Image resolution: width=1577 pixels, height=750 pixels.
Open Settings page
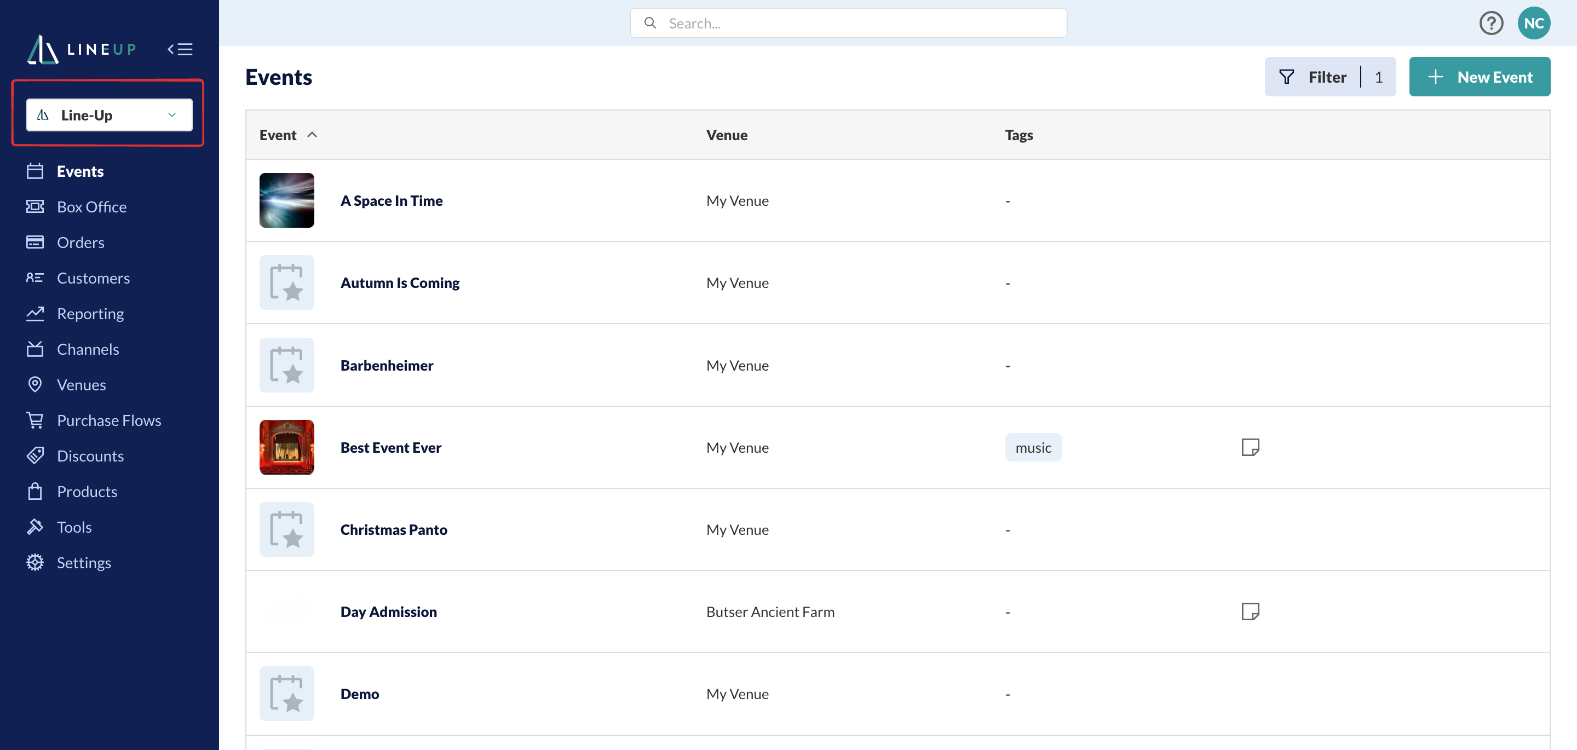pyautogui.click(x=84, y=562)
